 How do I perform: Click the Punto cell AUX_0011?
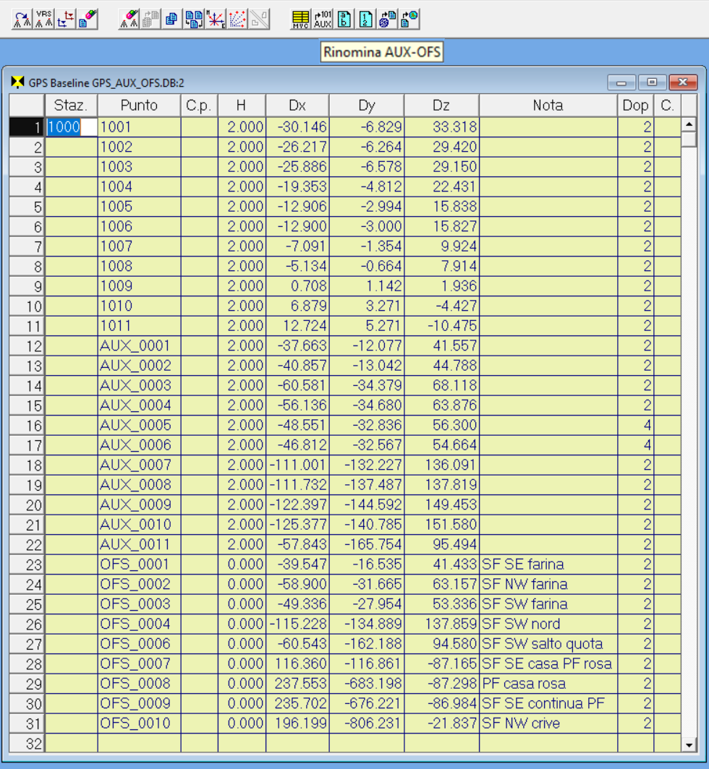point(139,544)
